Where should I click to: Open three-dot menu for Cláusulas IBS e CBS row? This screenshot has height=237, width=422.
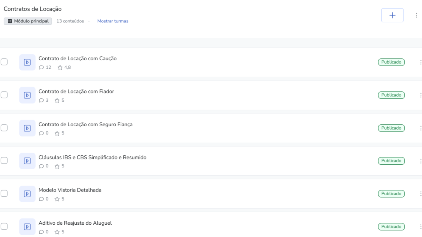420,161
